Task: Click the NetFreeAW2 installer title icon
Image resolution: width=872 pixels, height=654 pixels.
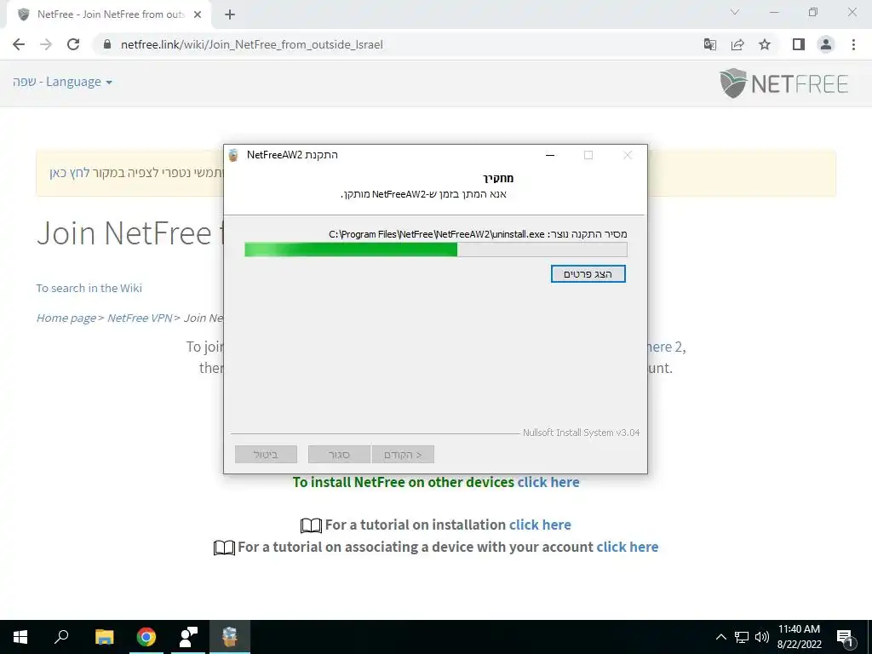Action: coord(233,155)
